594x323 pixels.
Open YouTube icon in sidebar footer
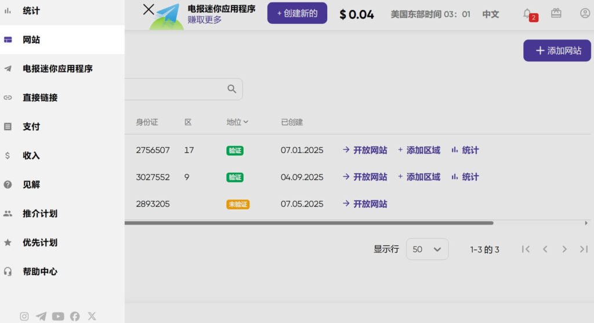tap(58, 316)
